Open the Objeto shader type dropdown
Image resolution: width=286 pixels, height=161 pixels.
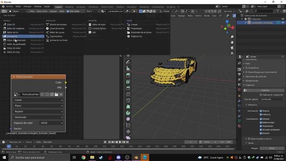click(x=18, y=11)
